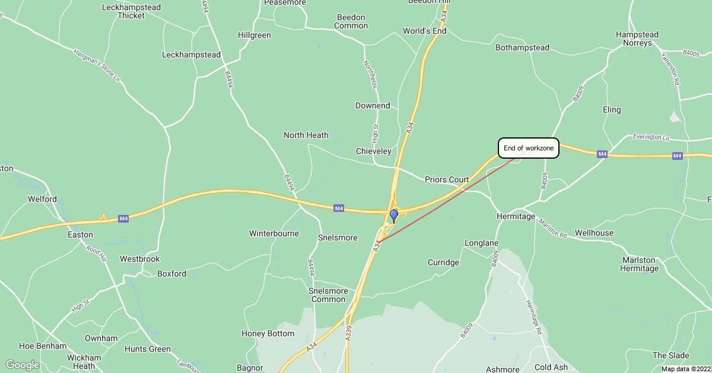
Task: Click the Winterbourne place name
Action: [x=274, y=233]
